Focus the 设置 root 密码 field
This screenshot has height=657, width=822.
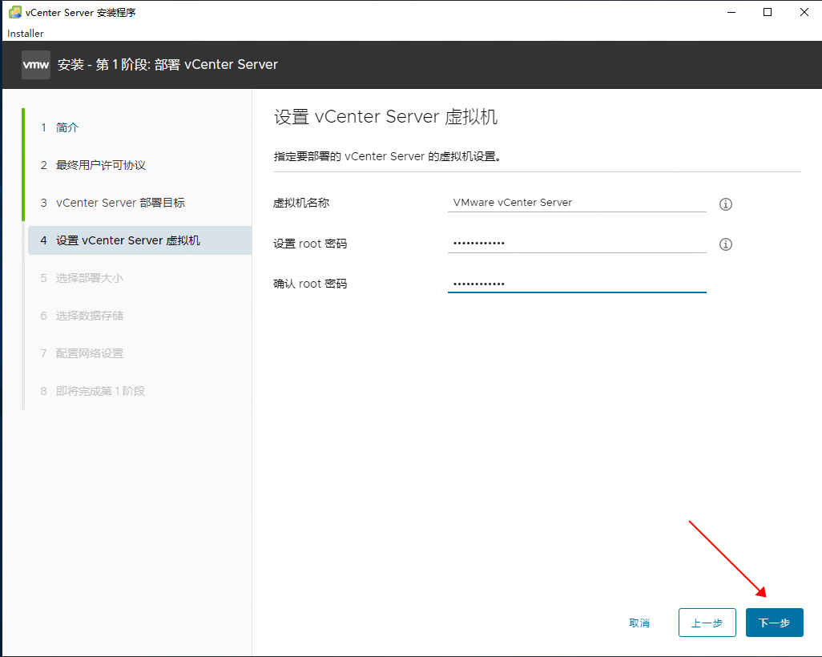click(x=577, y=243)
